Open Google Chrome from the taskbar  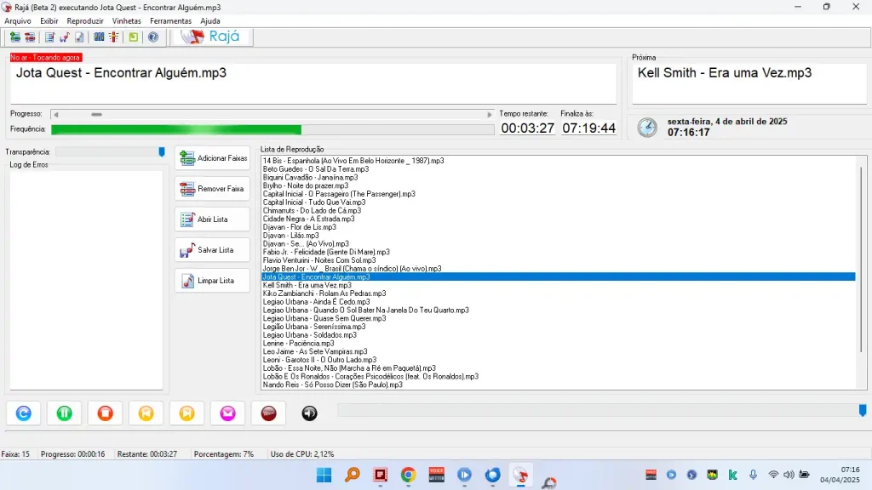(408, 475)
